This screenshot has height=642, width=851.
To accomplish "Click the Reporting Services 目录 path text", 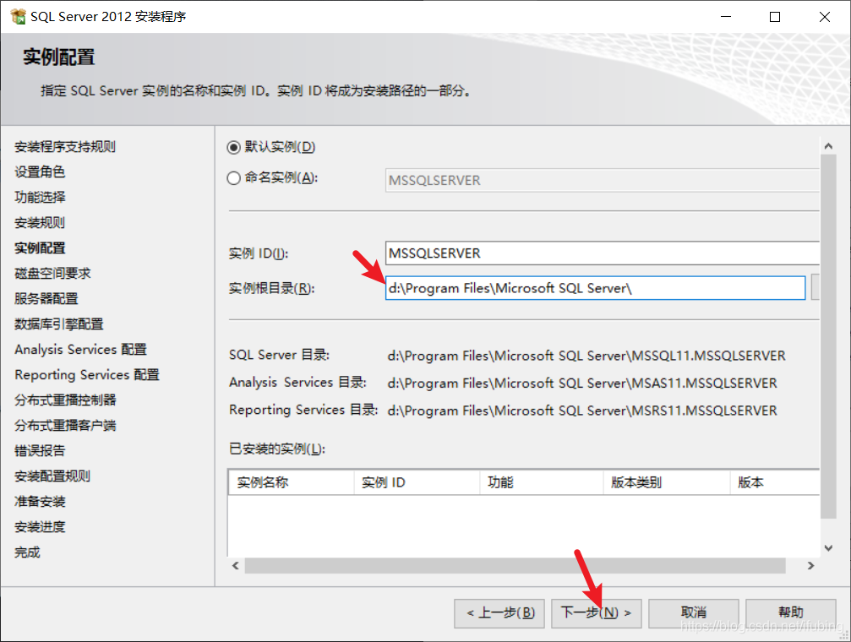I will 581,411.
